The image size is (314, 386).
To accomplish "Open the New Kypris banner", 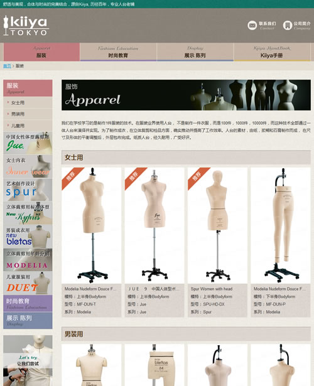I will coord(28,213).
